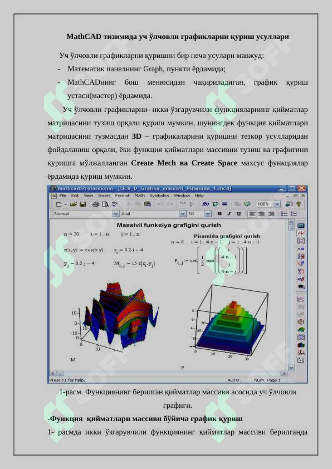The height and width of the screenshot is (469, 332).
Task: Open the Insert menu
Action: (x=104, y=196)
